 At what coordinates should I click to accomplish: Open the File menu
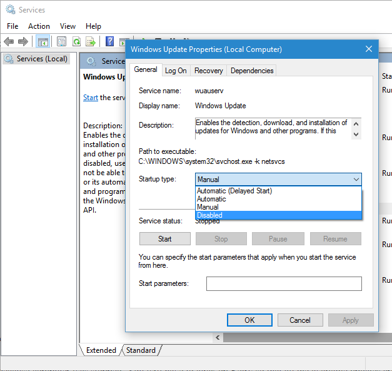tap(13, 26)
